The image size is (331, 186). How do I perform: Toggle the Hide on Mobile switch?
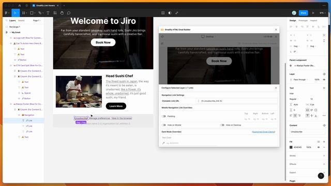pyautogui.click(x=164, y=125)
